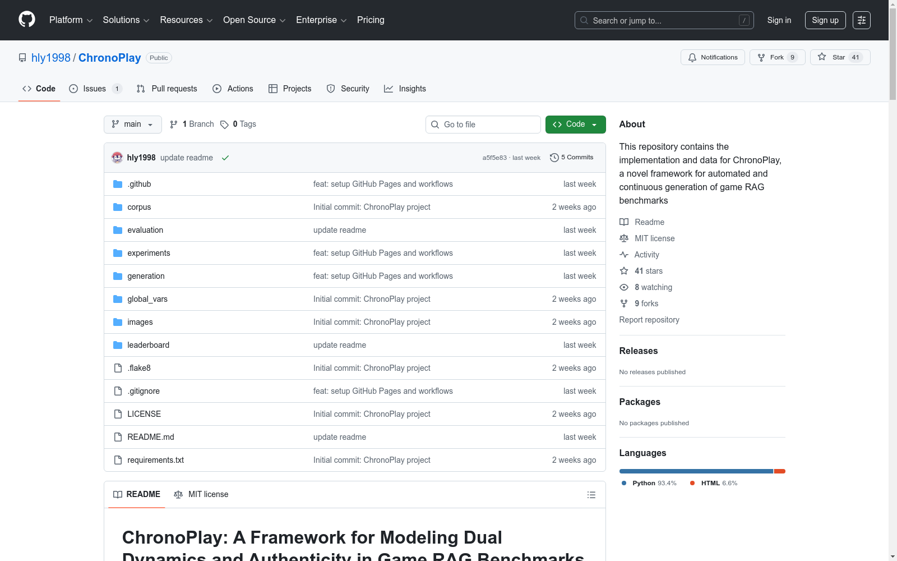Select the MIT license tab
The width and height of the screenshot is (897, 561).
(201, 494)
